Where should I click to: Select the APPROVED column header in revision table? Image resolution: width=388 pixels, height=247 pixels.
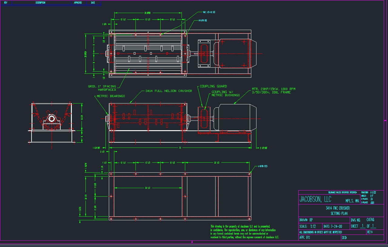click(78, 3)
